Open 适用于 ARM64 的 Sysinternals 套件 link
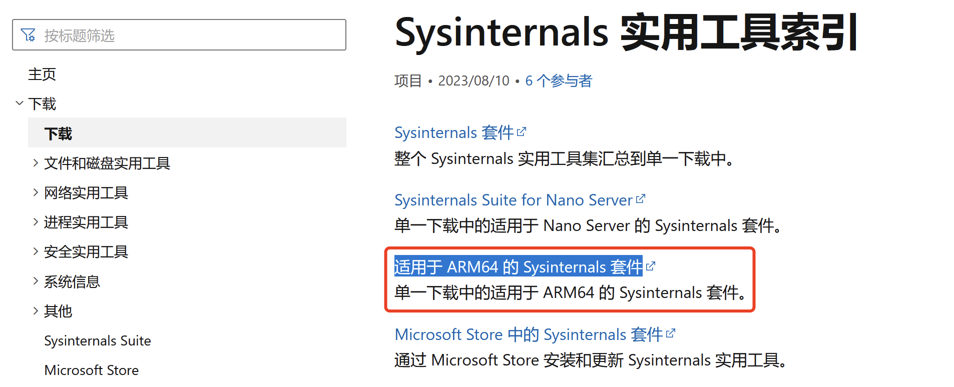954x387 pixels. [x=518, y=267]
